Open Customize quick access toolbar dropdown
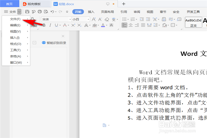207x138 pixels. 67,12
